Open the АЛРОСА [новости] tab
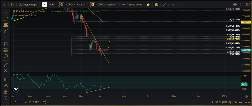 pos(104,5)
